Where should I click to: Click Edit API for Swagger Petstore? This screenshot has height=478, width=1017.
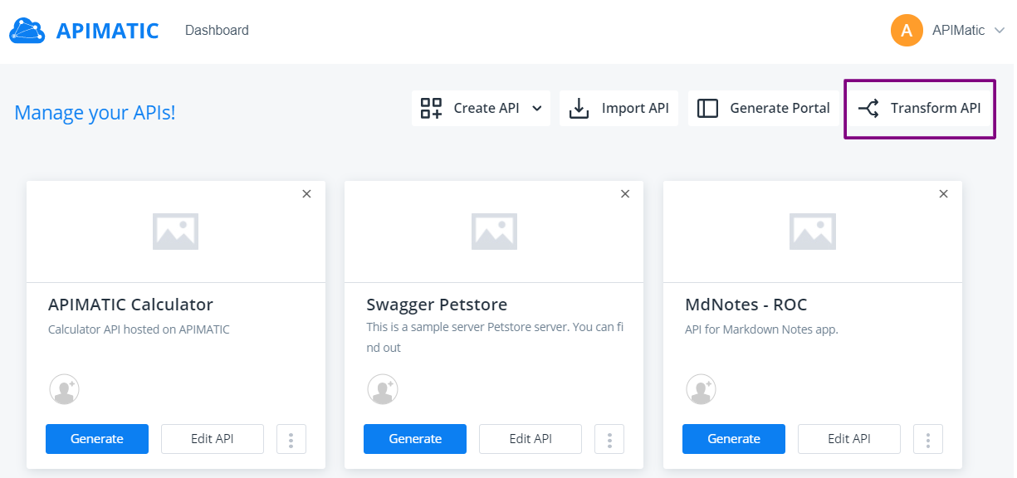pos(531,439)
